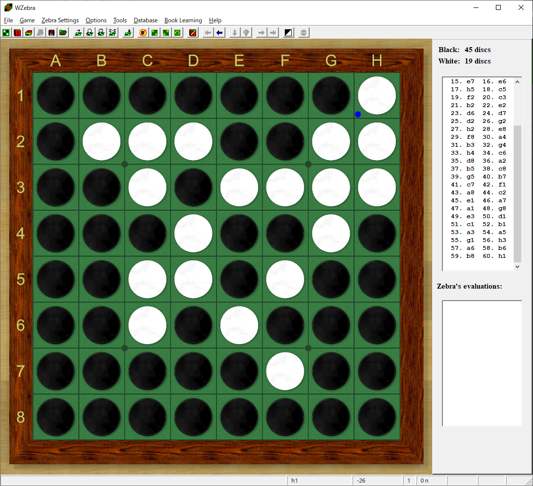533x486 pixels.
Task: Click the black and white diagonal square icon
Action: 288,33
